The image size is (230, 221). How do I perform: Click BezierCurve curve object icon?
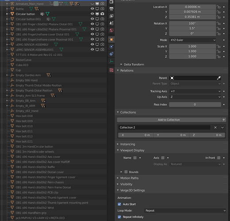[x=12, y=60]
